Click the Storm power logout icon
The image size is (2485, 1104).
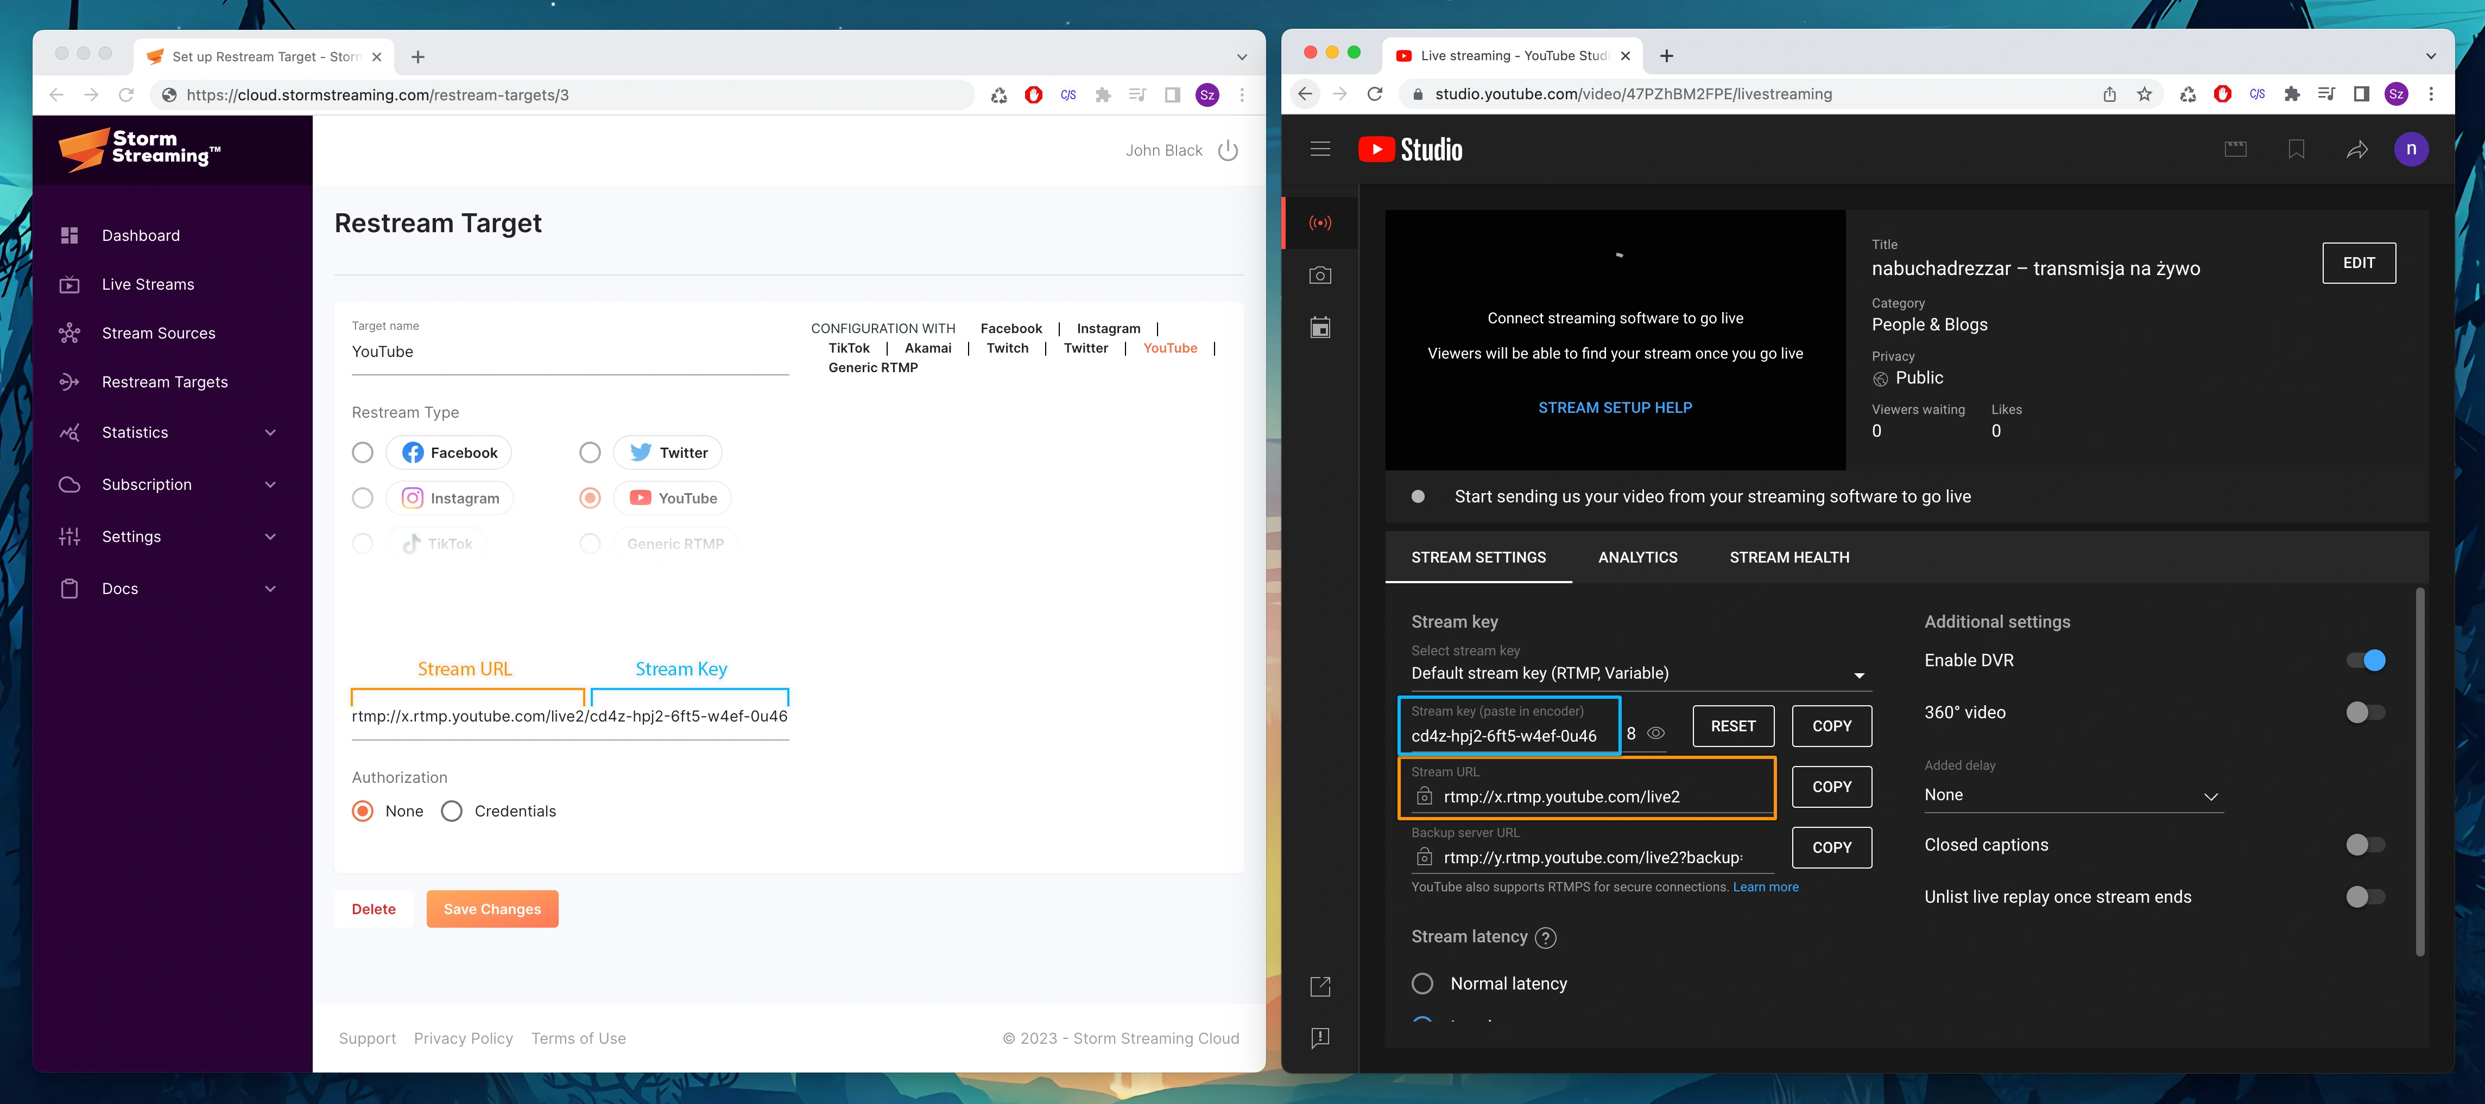point(1227,150)
